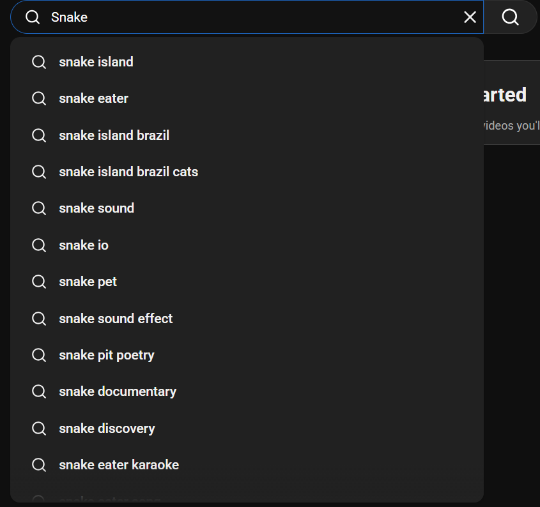Pick "snake io" suggestion text
The image size is (540, 507).
click(84, 245)
